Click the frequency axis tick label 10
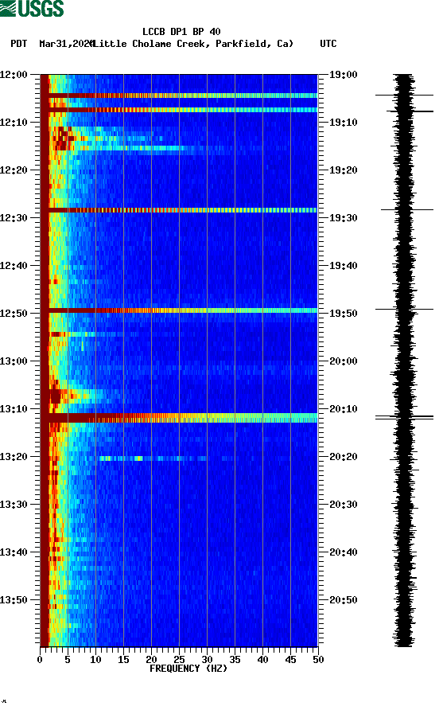 [95, 660]
